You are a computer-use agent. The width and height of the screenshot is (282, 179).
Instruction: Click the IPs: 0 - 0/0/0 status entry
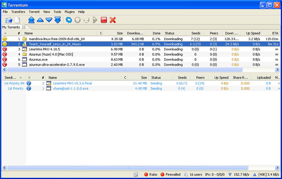(215, 174)
